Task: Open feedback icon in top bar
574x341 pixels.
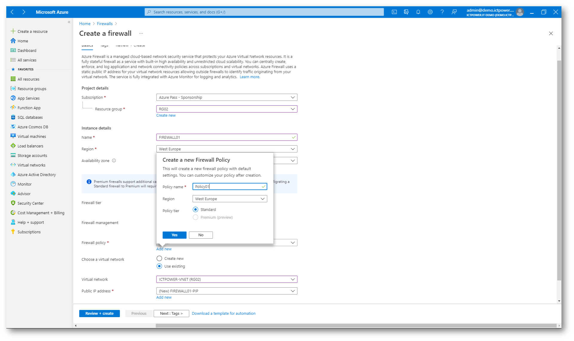Action: 454,12
